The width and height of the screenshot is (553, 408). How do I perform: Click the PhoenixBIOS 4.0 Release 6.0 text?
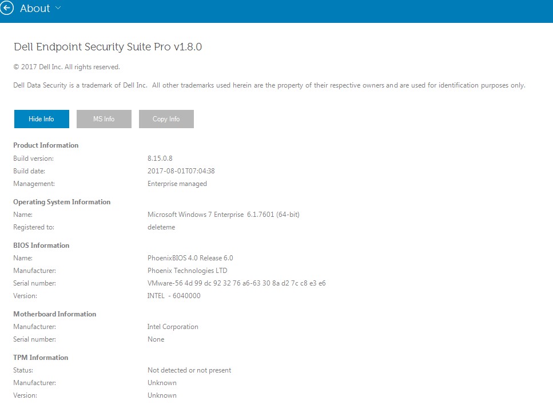pyautogui.click(x=190, y=258)
